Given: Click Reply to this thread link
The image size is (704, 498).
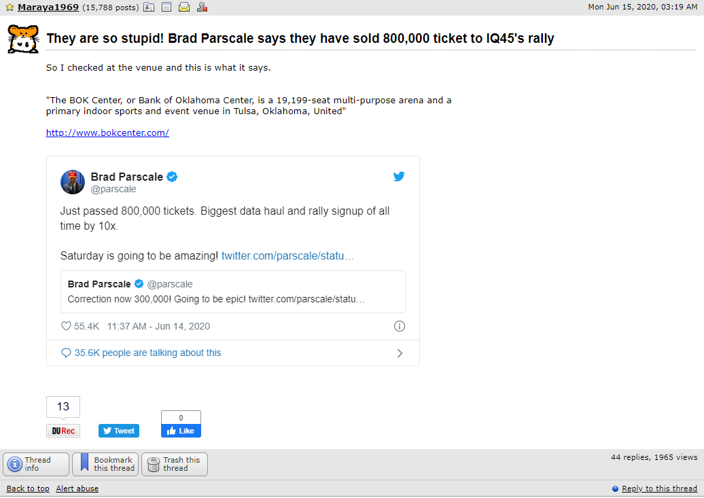Looking at the screenshot, I should click(659, 488).
